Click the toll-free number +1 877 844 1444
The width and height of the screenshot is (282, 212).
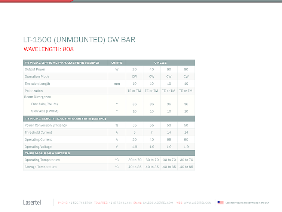click(120, 203)
